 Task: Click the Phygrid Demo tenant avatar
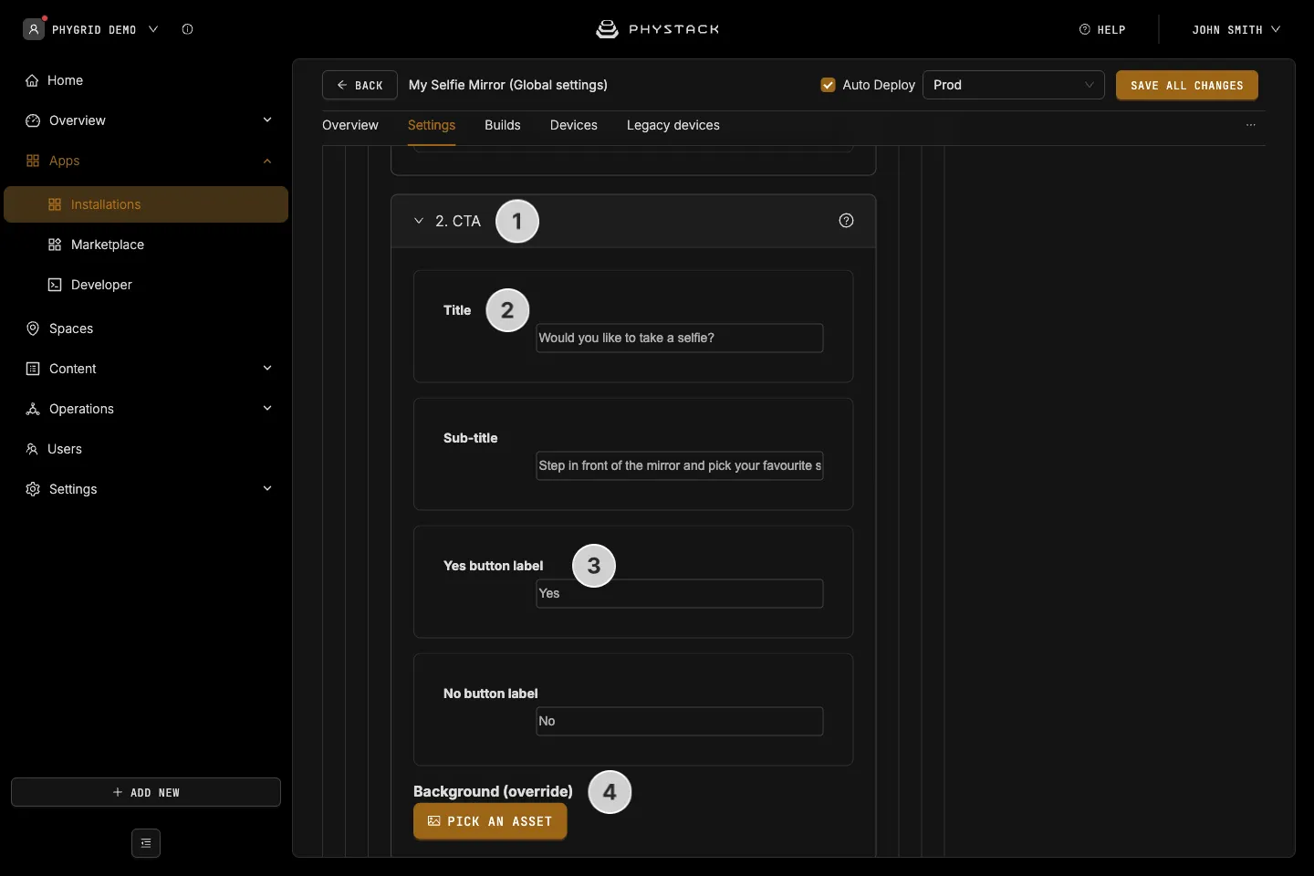click(34, 29)
